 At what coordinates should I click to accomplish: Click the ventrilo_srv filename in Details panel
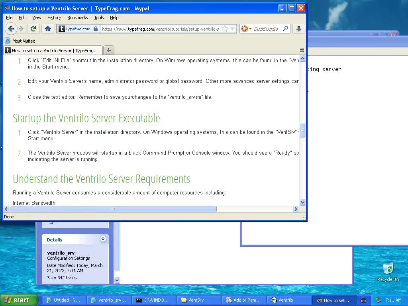pos(61,253)
